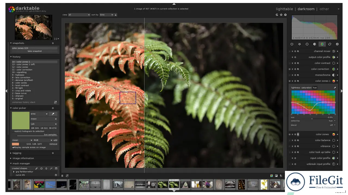348x195 pixels.
Task: Toggle display sample areas on image
Action: click(x=29, y=147)
